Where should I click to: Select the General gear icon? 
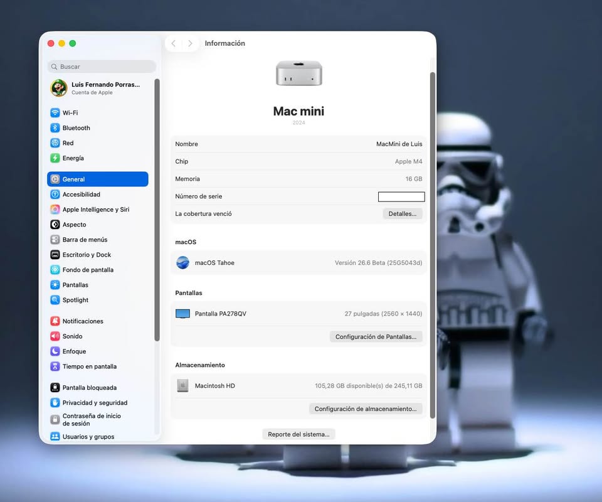(55, 179)
